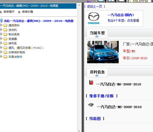Click the HVAC folder icon

[5, 48]
